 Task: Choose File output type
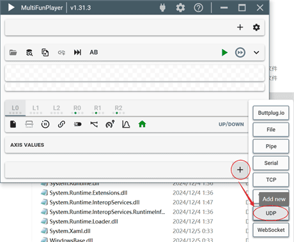click(x=271, y=130)
